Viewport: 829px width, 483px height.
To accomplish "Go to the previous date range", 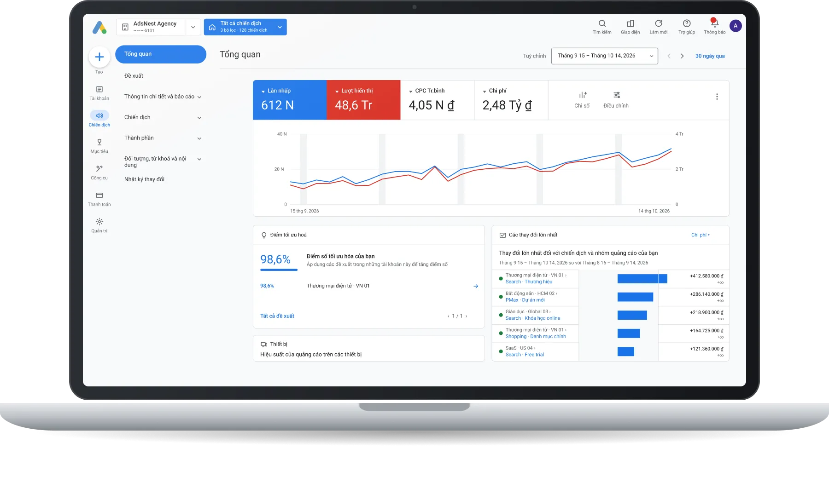I will pos(669,56).
